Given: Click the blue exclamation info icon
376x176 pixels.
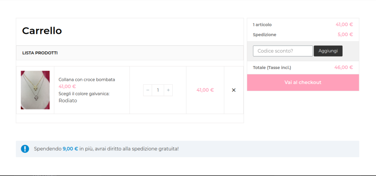Looking at the screenshot, I should pos(25,149).
